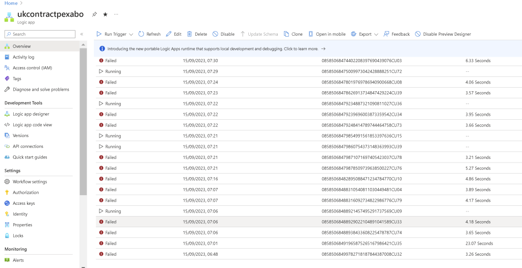Click the Versions icon
The height and width of the screenshot is (268, 522).
coord(7,136)
